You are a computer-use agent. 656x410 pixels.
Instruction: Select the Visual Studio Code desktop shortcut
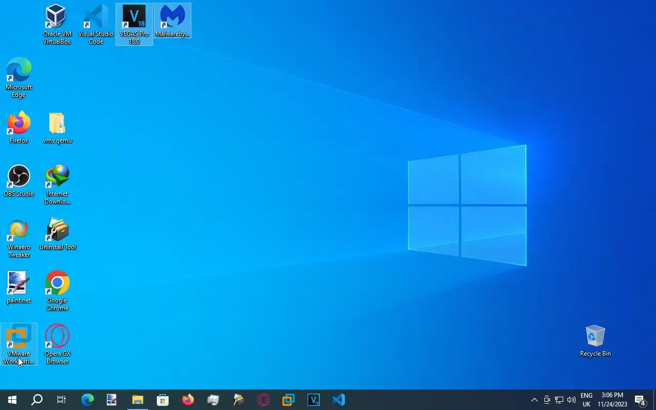(96, 24)
